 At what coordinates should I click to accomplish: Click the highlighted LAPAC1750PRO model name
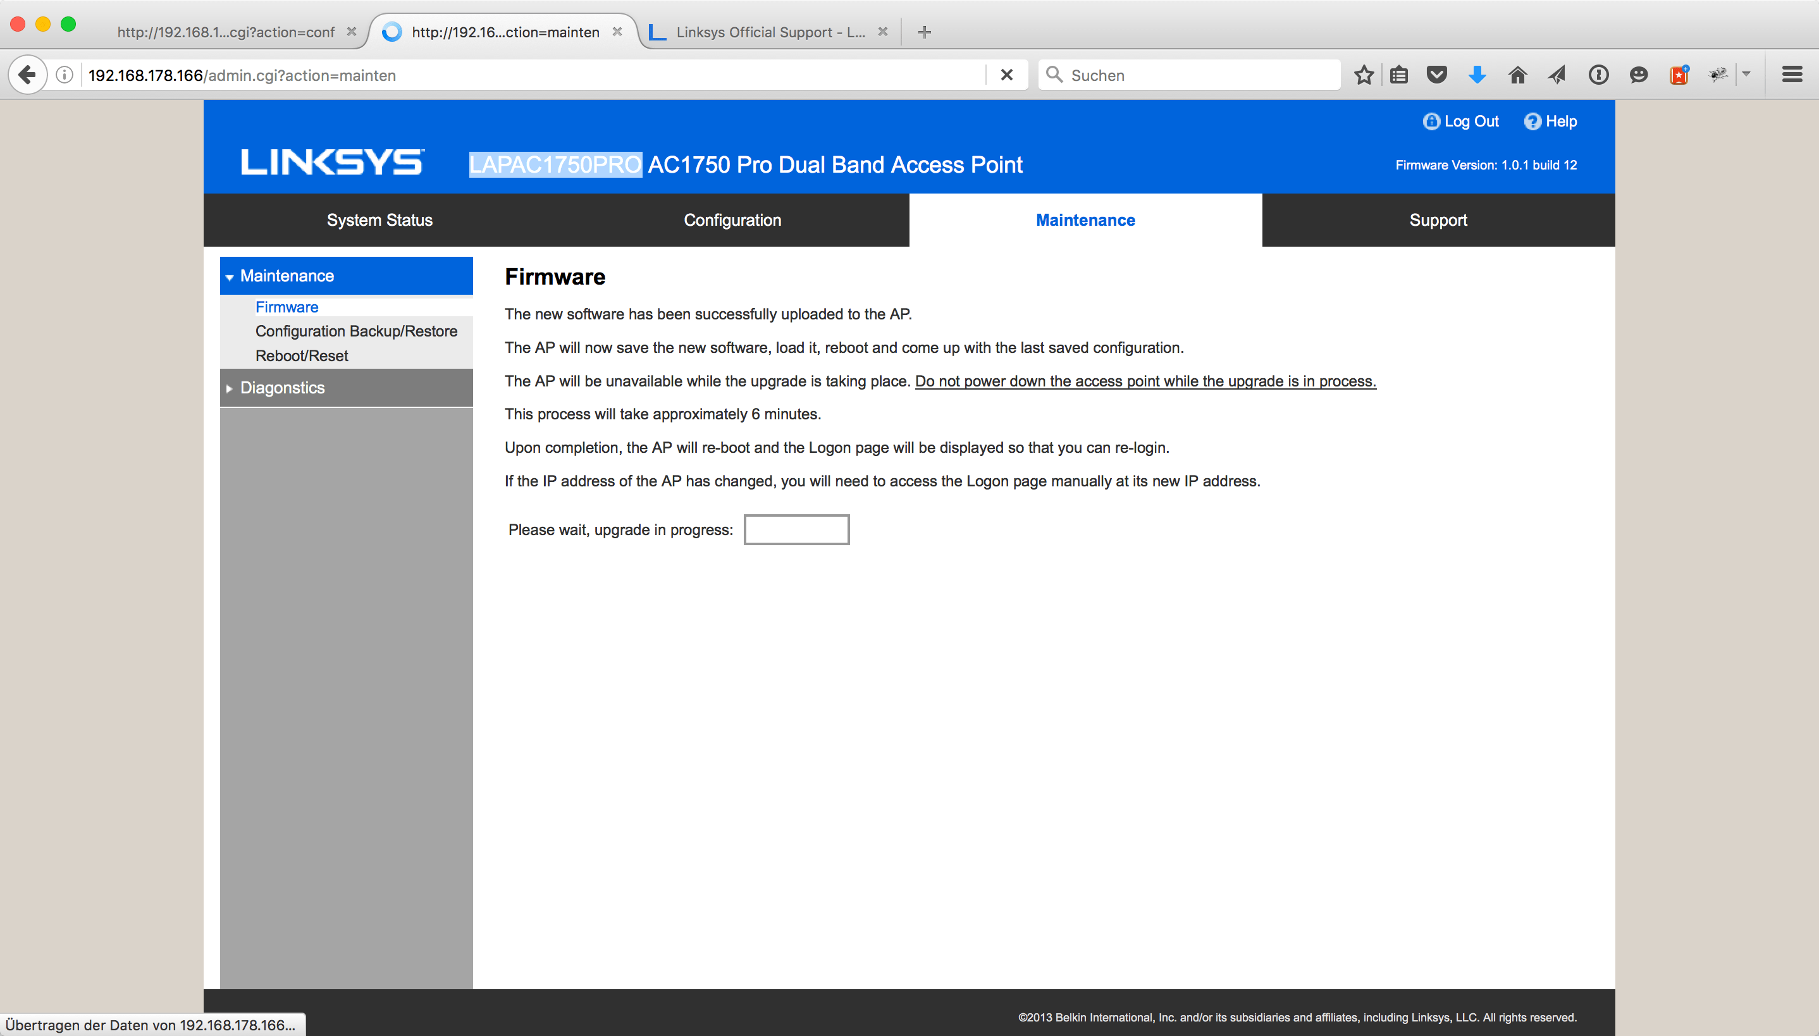(555, 164)
